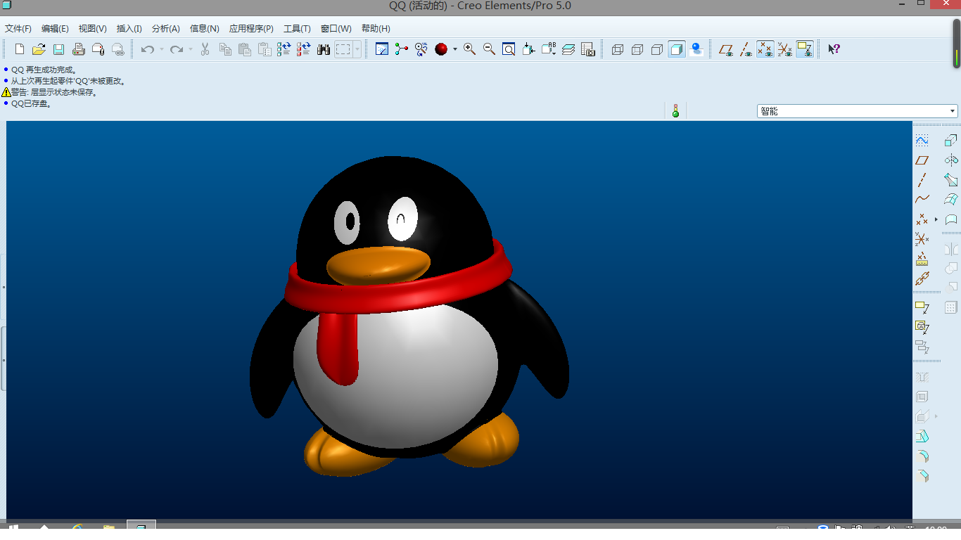961x540 pixels.
Task: Open the 文件(F) menu
Action: click(18, 29)
